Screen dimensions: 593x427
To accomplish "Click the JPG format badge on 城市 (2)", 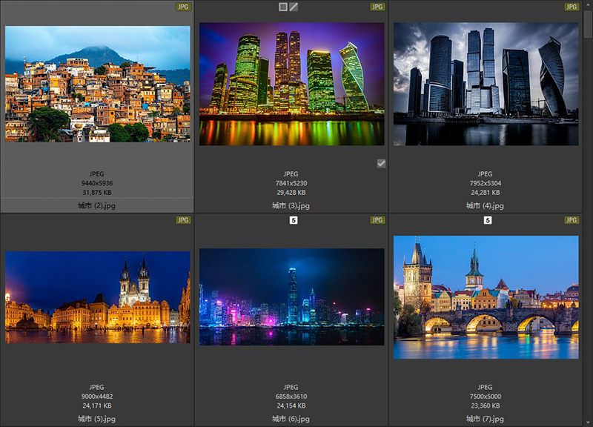I will (183, 7).
